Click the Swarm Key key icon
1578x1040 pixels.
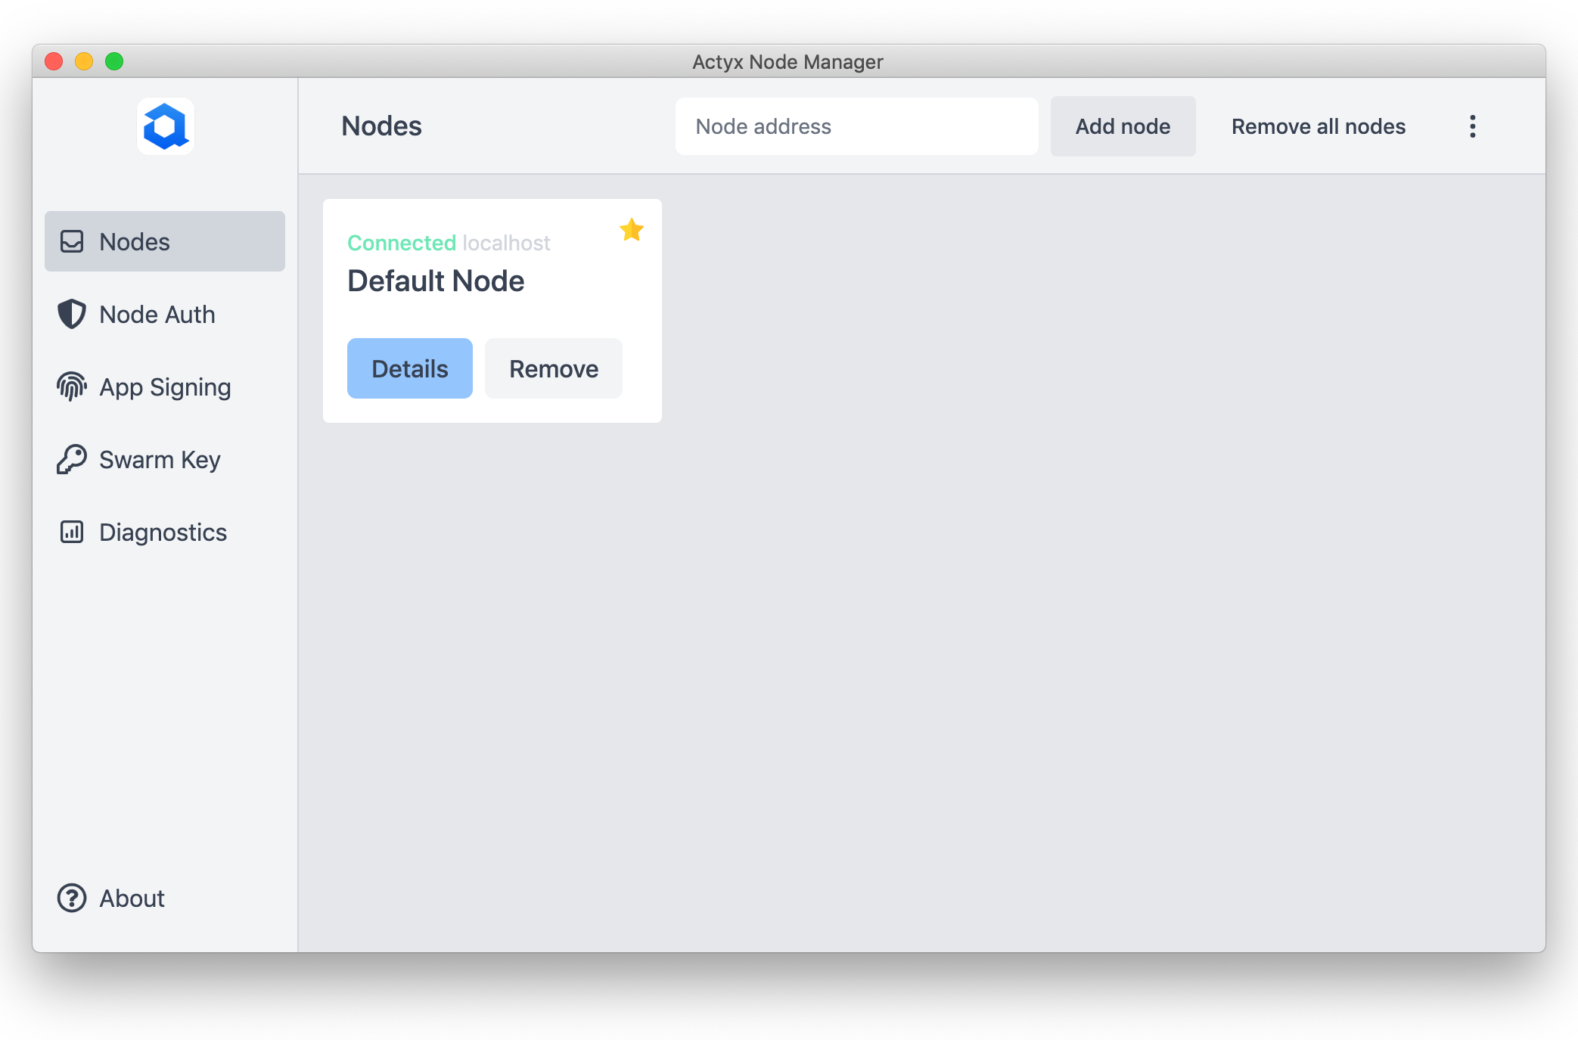pyautogui.click(x=72, y=459)
